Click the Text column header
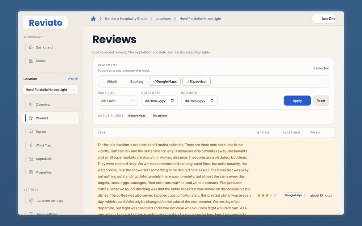 click(x=101, y=133)
